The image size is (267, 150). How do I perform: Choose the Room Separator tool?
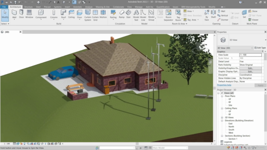tap(169, 15)
